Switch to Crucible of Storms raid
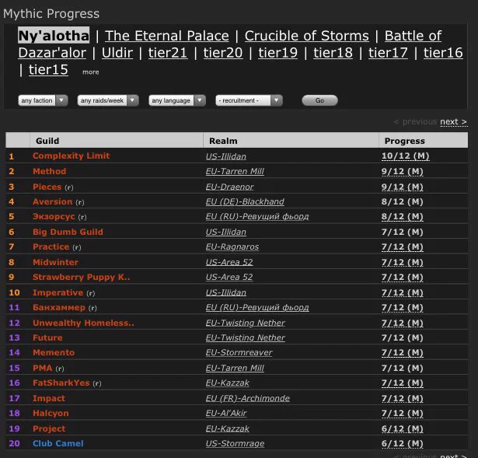 click(x=307, y=36)
